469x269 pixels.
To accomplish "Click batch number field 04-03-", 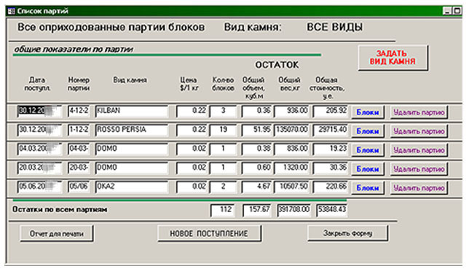I will coord(79,149).
